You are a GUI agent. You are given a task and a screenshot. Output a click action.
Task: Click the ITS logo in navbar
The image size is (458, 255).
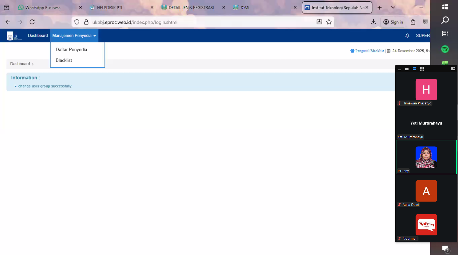pos(14,36)
